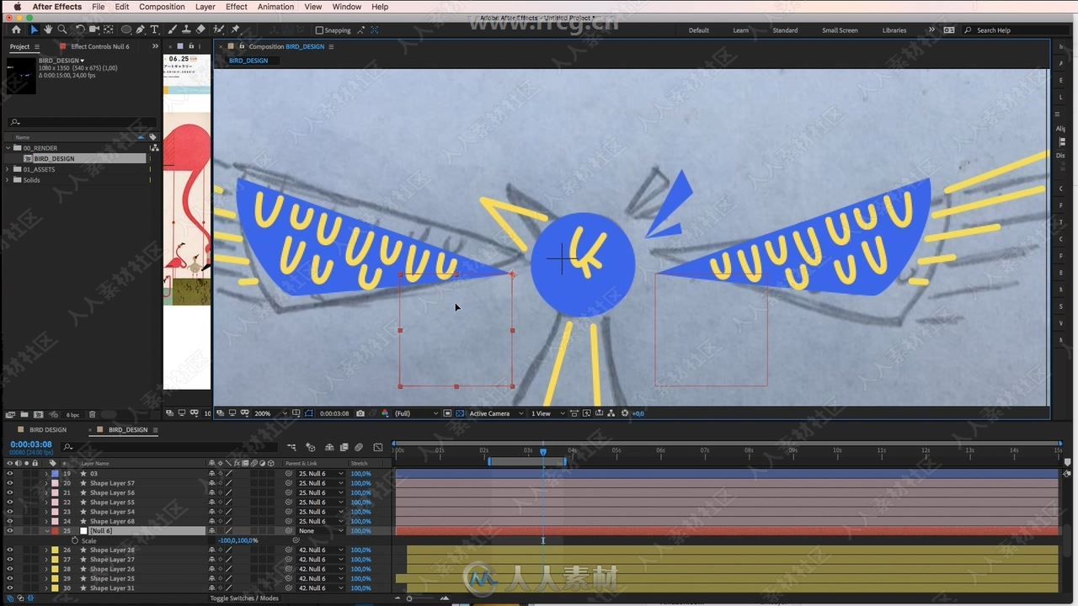Image resolution: width=1078 pixels, height=606 pixels.
Task: Open the magnification 200% dropdown
Action: tap(269, 413)
